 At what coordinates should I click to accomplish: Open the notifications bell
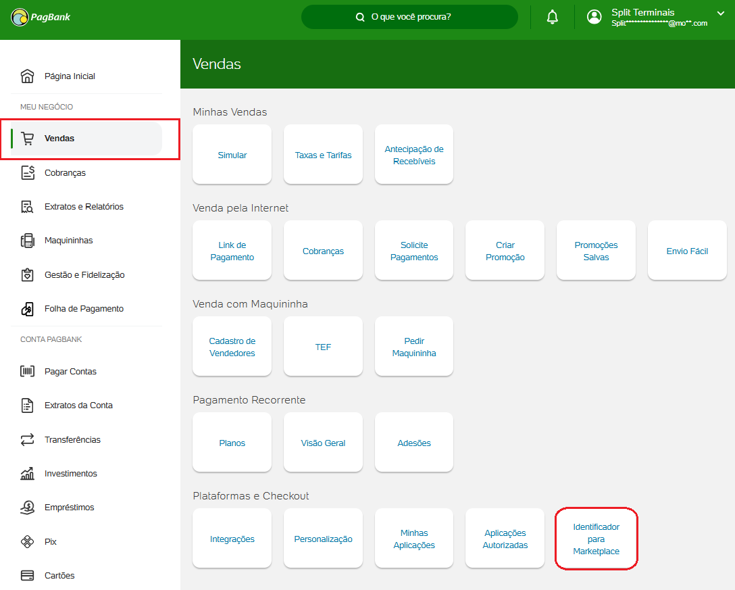tap(553, 17)
